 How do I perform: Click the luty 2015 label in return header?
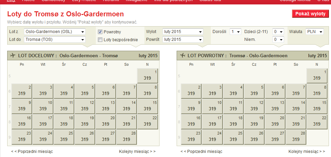click(318, 56)
